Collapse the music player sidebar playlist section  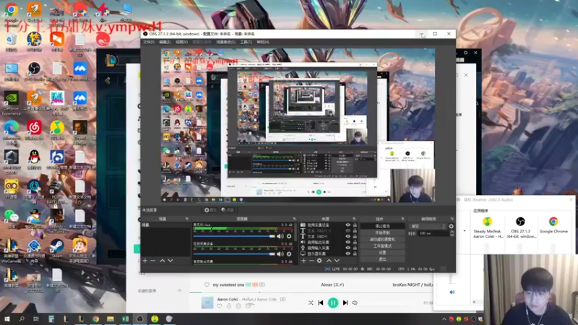tap(179, 290)
